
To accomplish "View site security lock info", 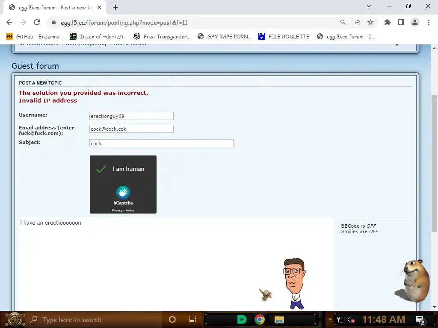I will tap(54, 22).
